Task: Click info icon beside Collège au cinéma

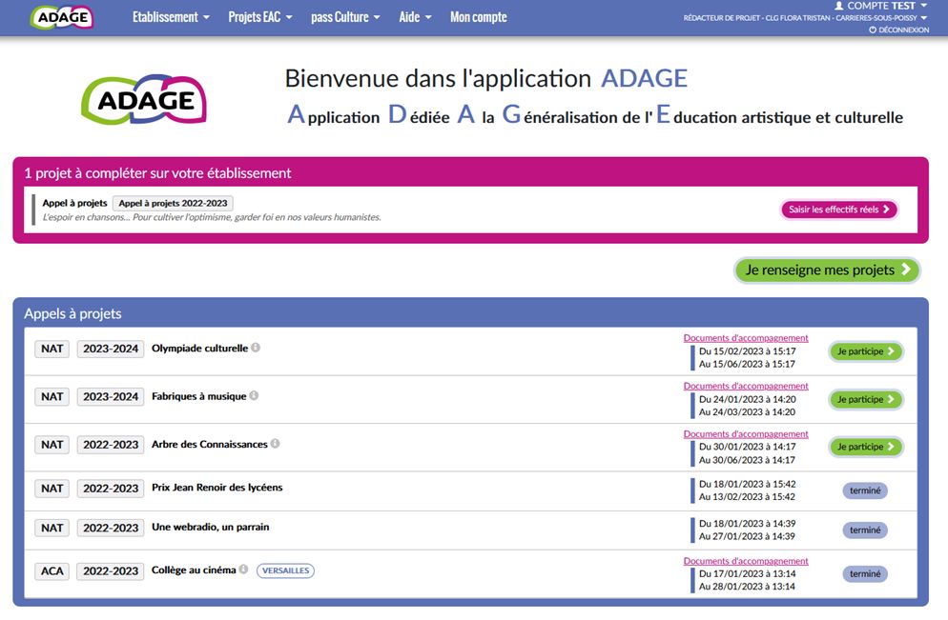Action: (243, 570)
